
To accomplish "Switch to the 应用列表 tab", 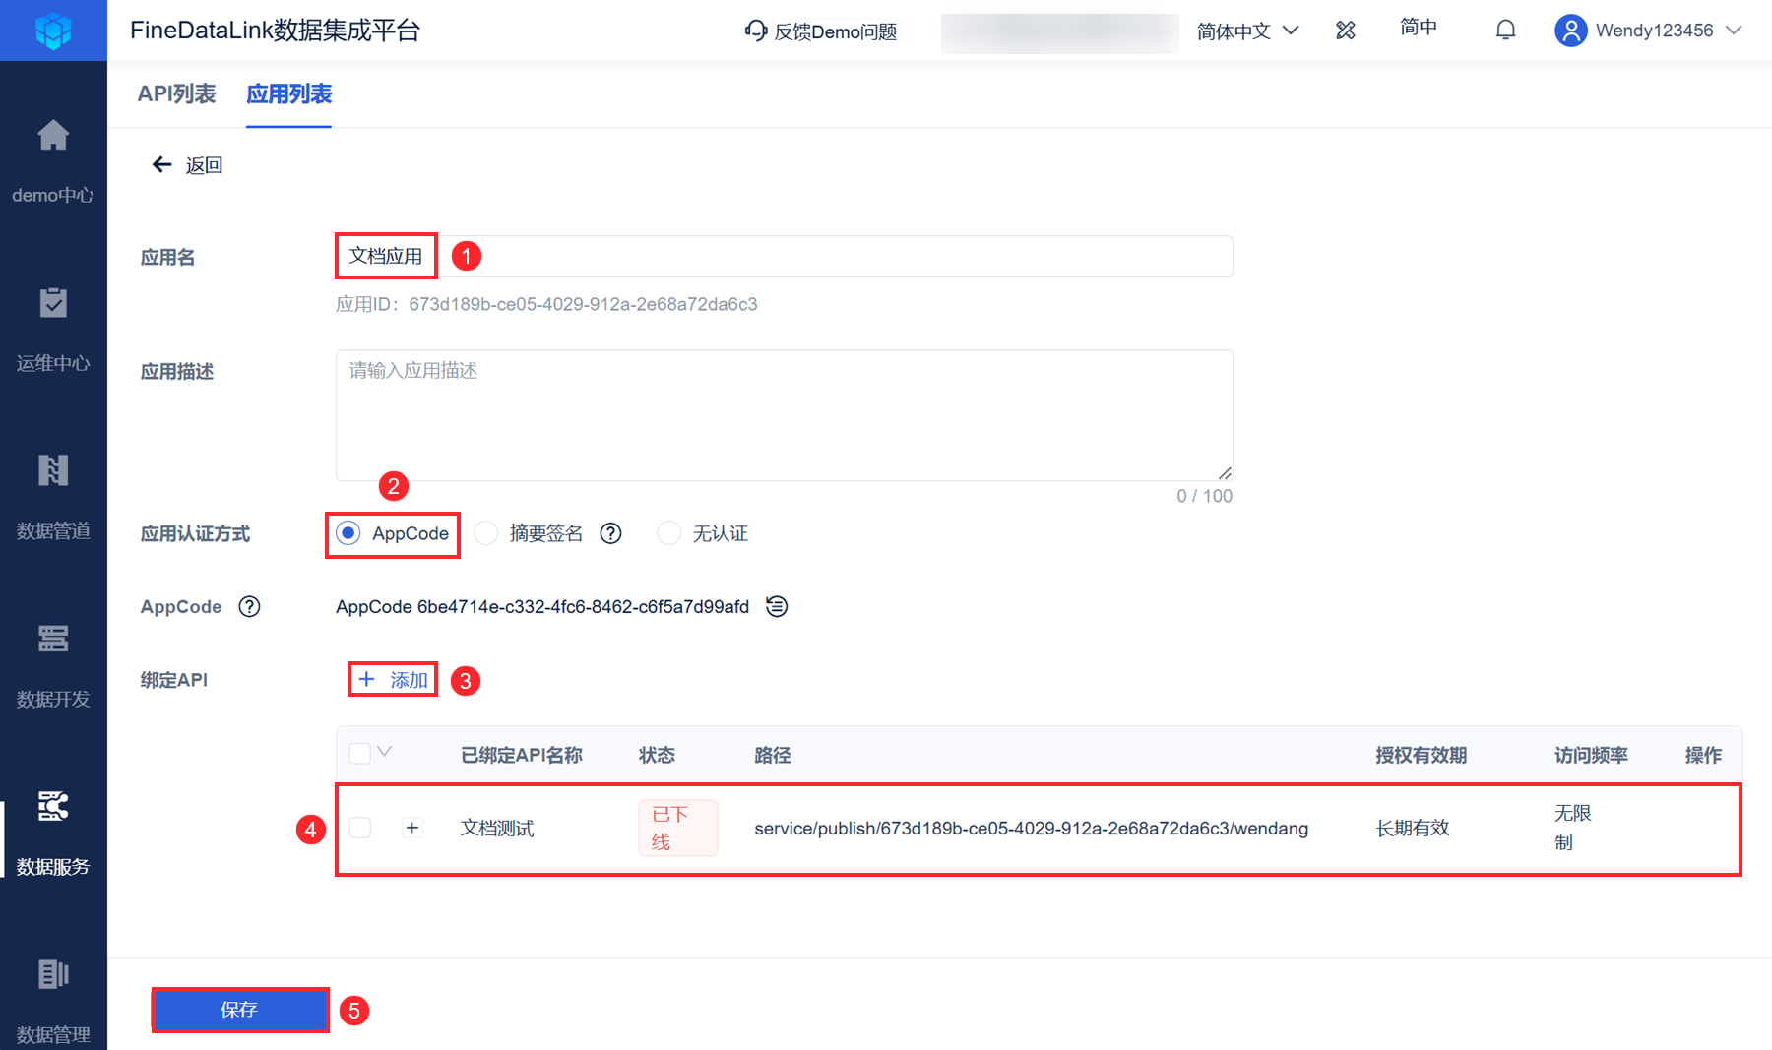I will click(288, 93).
